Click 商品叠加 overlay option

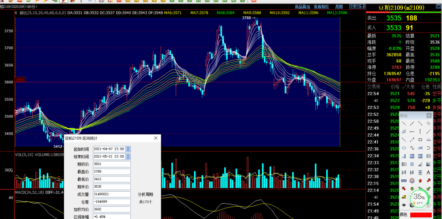302,7
